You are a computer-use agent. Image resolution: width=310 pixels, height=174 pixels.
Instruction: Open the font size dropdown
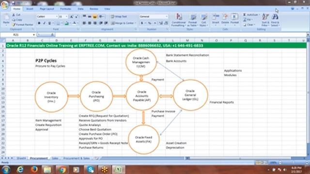coord(67,16)
